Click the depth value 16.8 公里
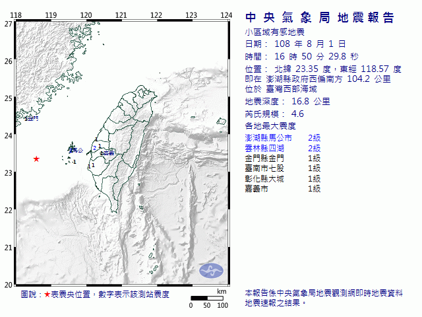 (311, 102)
